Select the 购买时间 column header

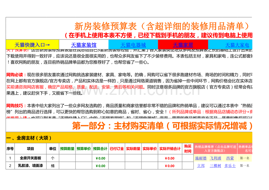(x=188, y=149)
